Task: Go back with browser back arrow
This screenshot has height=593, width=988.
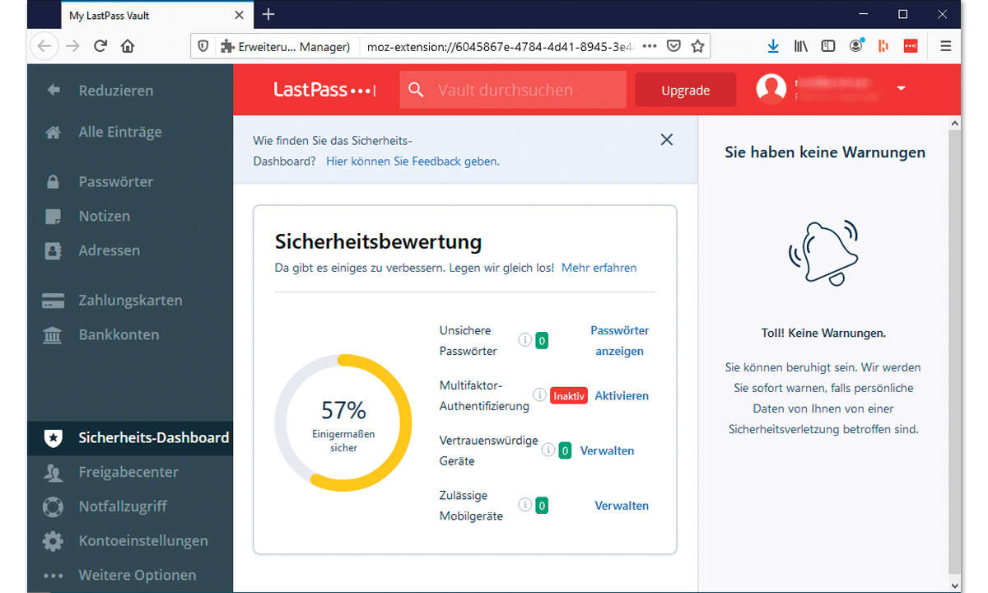Action: (44, 46)
